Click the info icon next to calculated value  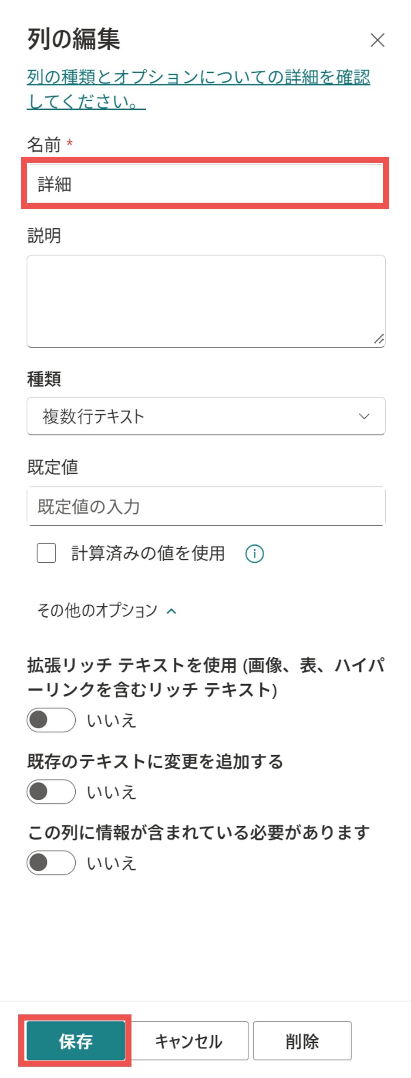click(254, 554)
